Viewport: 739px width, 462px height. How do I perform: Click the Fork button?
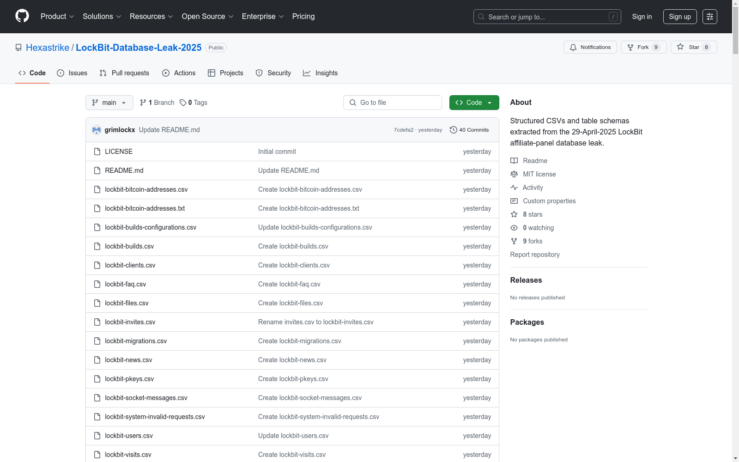tap(644, 47)
